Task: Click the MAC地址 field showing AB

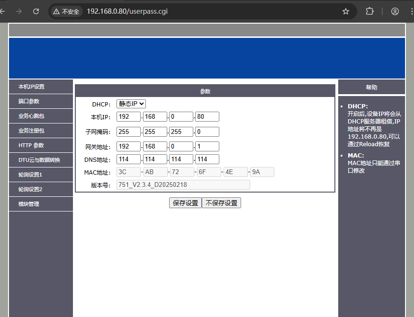Action: coord(155,172)
